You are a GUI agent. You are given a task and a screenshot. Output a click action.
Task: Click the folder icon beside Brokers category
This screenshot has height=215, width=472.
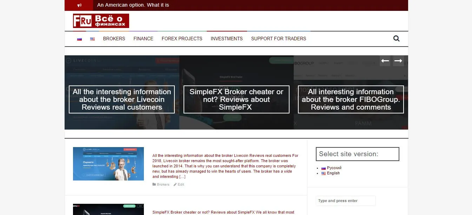154,185
